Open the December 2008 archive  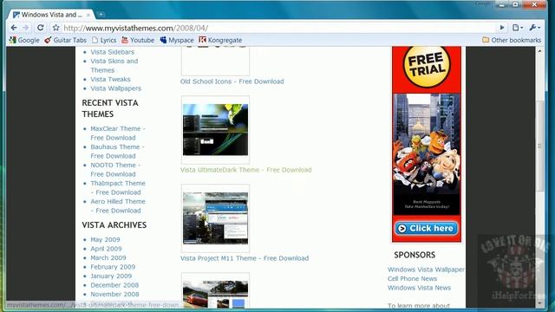point(114,285)
